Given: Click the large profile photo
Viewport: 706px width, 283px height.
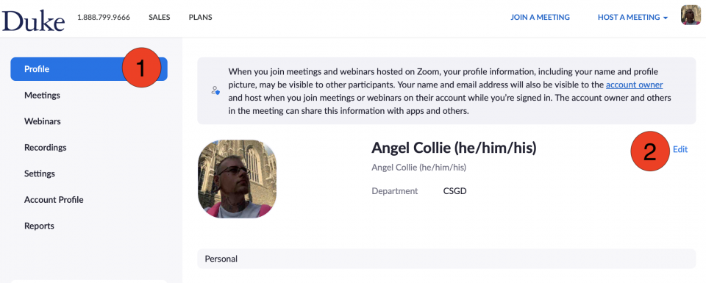Looking at the screenshot, I should [x=238, y=179].
